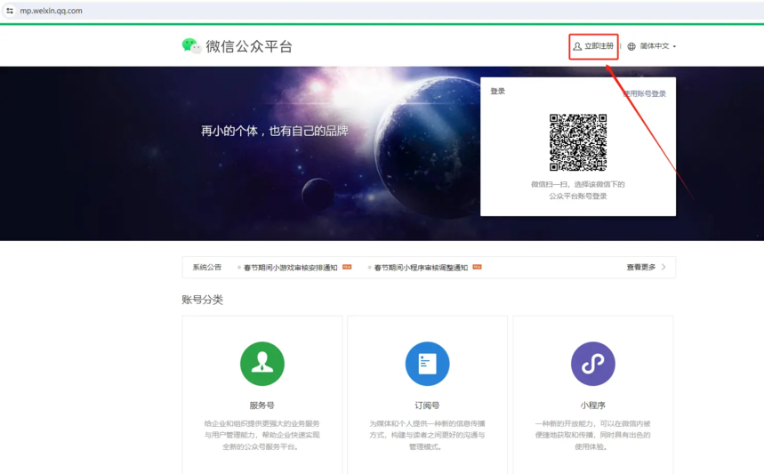Switch to 使用账号登录 login method

click(644, 93)
